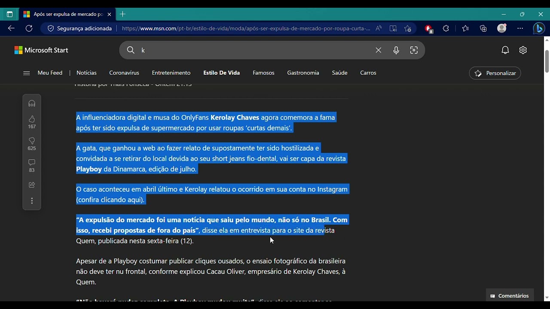
Task: Add this page to favorites star
Action: click(x=408, y=28)
